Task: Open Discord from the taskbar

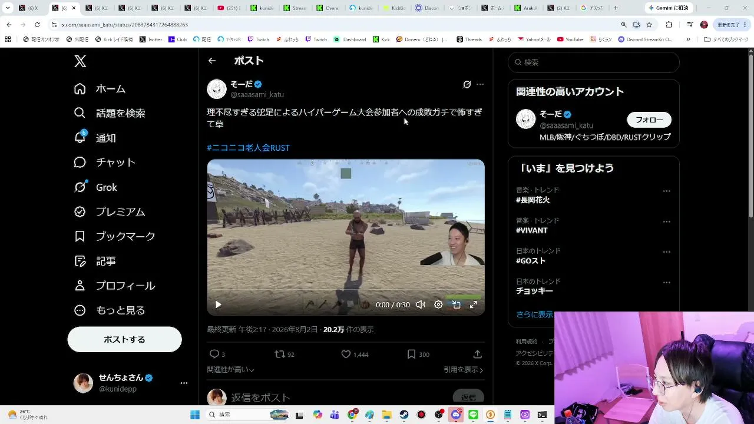Action: [x=456, y=415]
